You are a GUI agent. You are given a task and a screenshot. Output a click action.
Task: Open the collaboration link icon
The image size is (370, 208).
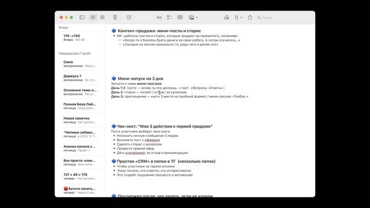[x=226, y=17]
